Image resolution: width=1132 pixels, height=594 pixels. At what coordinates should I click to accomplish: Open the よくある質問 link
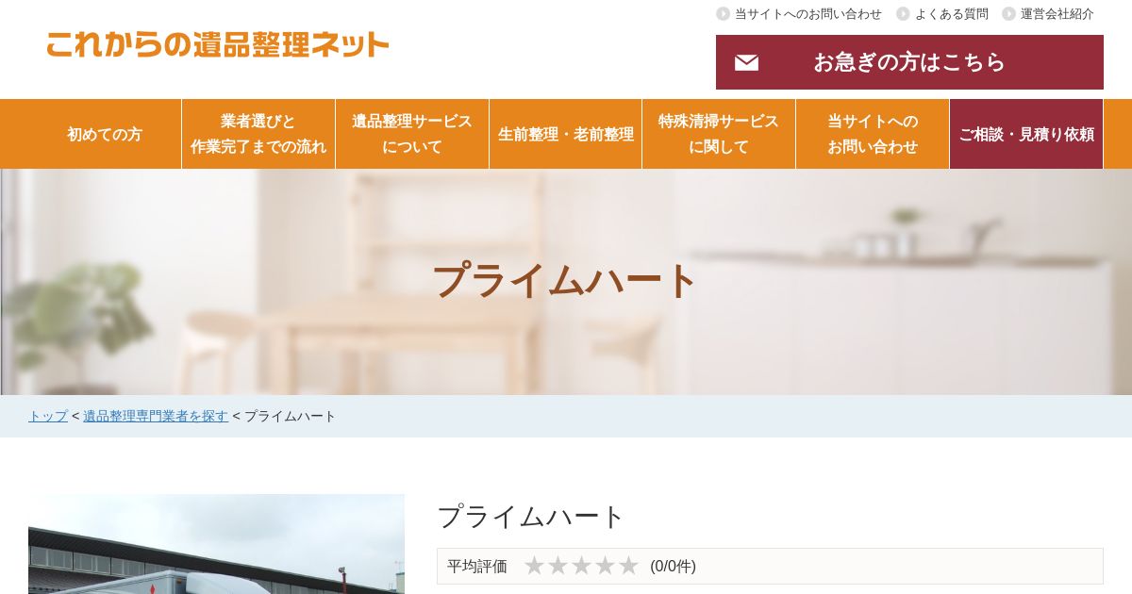(952, 14)
